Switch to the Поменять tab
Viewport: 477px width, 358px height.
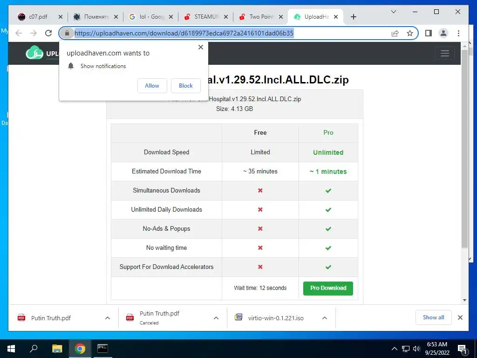click(x=92, y=17)
